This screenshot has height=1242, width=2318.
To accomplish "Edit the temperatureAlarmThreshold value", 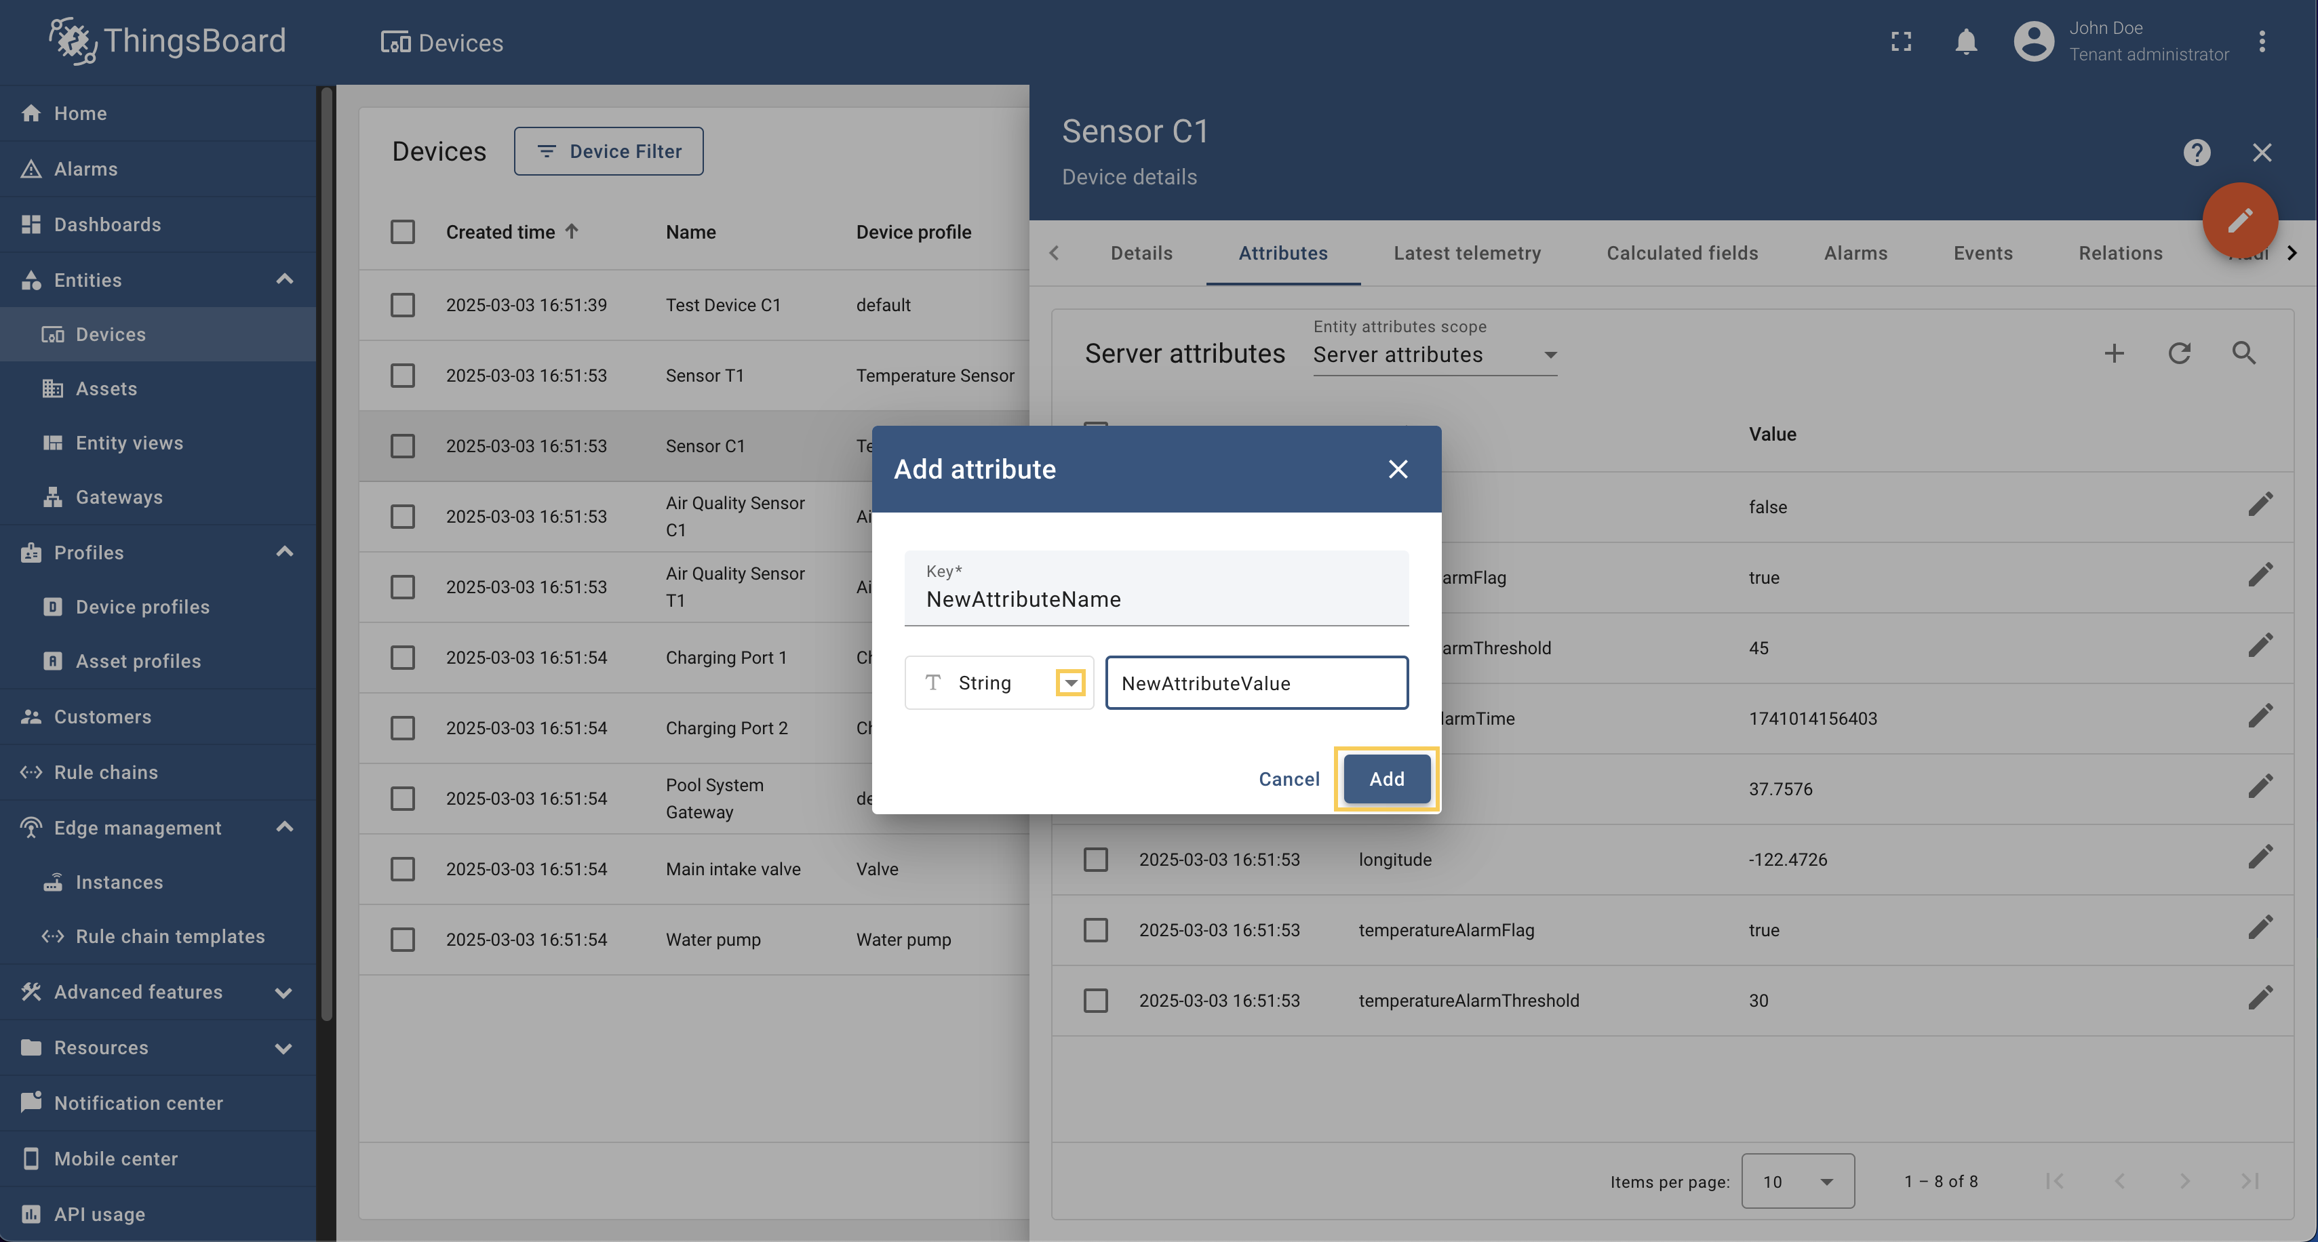I will point(2261,998).
